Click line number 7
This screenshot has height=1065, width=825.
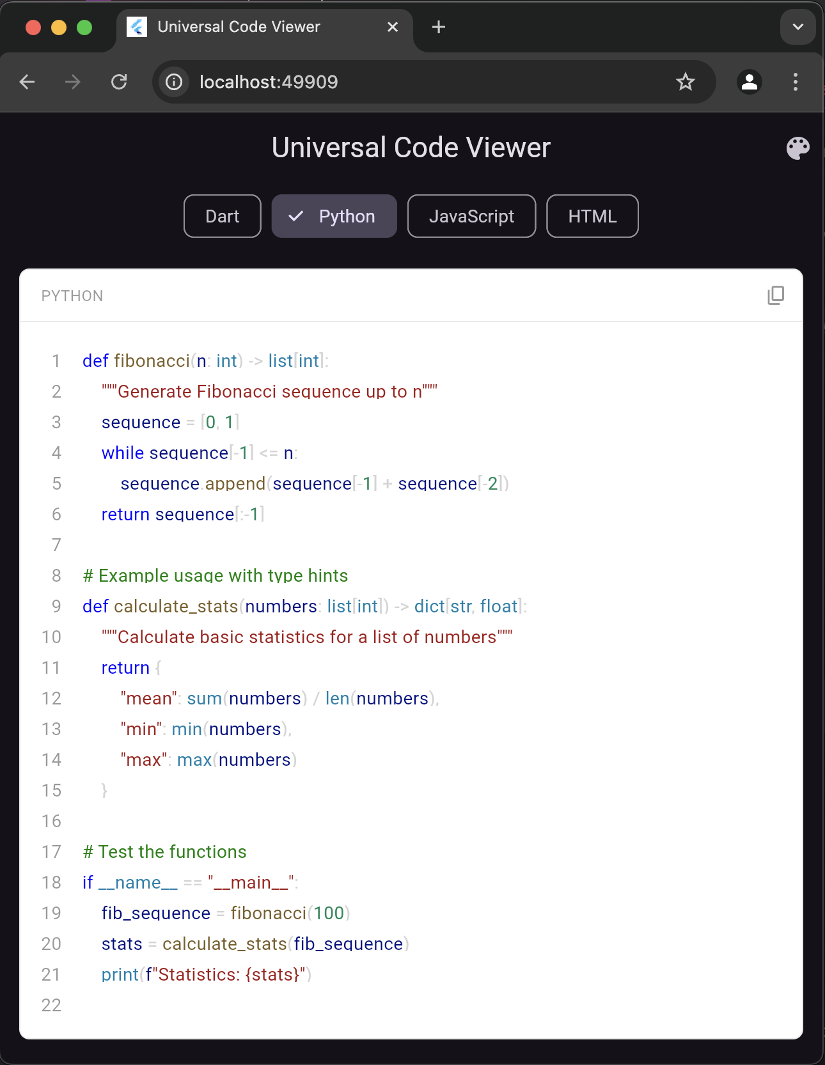click(56, 545)
